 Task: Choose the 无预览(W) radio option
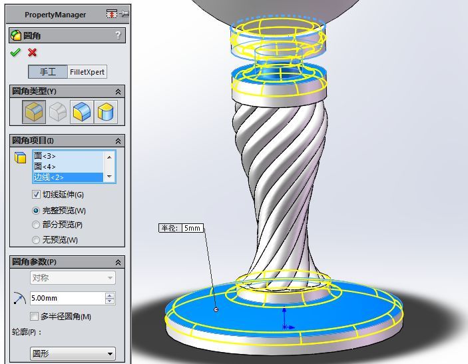click(36, 240)
